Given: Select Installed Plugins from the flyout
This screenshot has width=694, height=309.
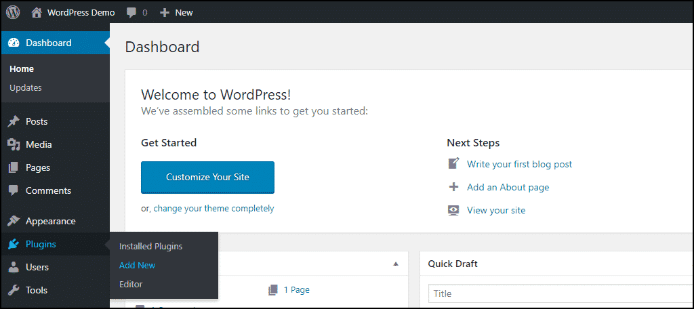Looking at the screenshot, I should coord(150,246).
